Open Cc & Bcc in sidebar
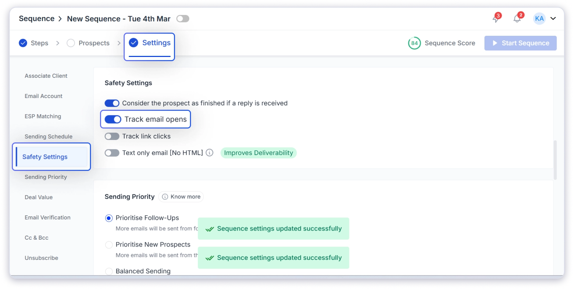This screenshot has width=573, height=289. (36, 238)
